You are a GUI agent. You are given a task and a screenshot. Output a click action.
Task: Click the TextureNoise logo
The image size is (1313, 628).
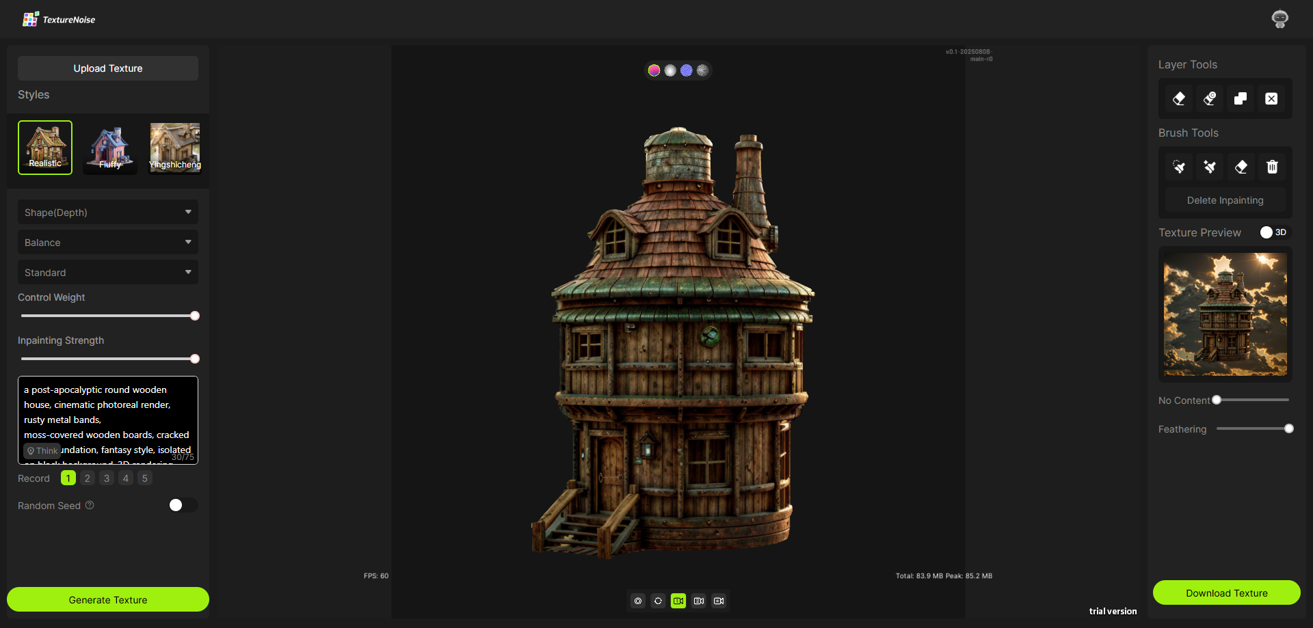click(59, 20)
